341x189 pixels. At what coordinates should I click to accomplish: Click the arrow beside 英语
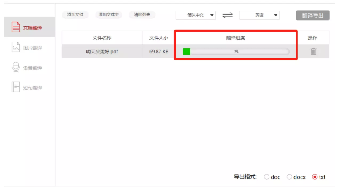coord(276,16)
